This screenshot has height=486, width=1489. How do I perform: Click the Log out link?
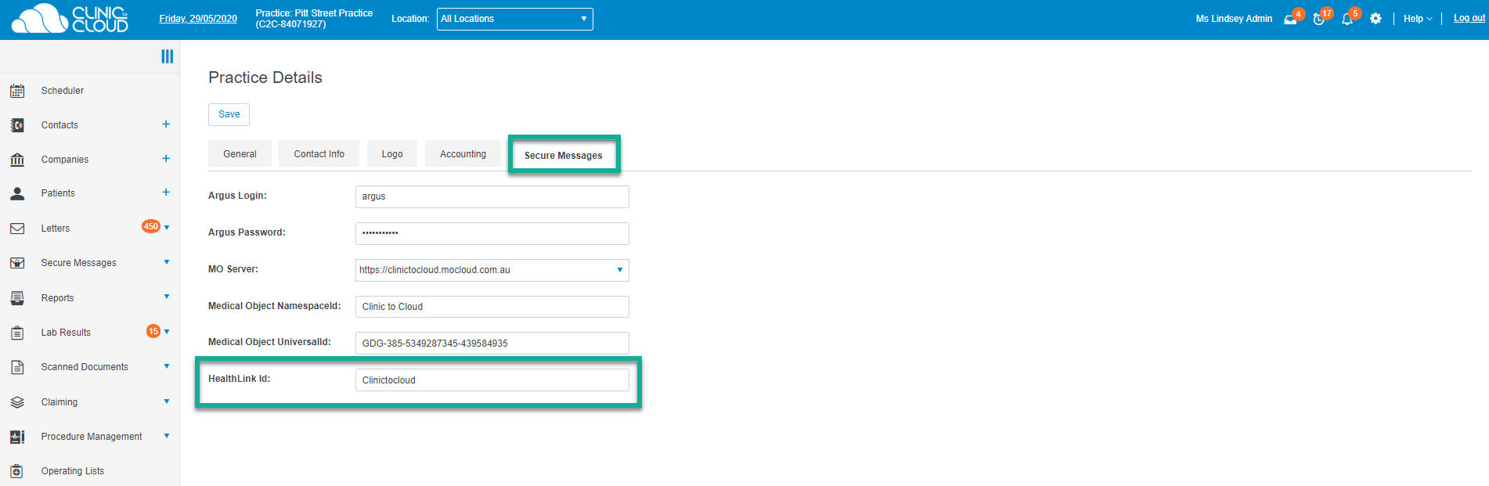point(1469,18)
